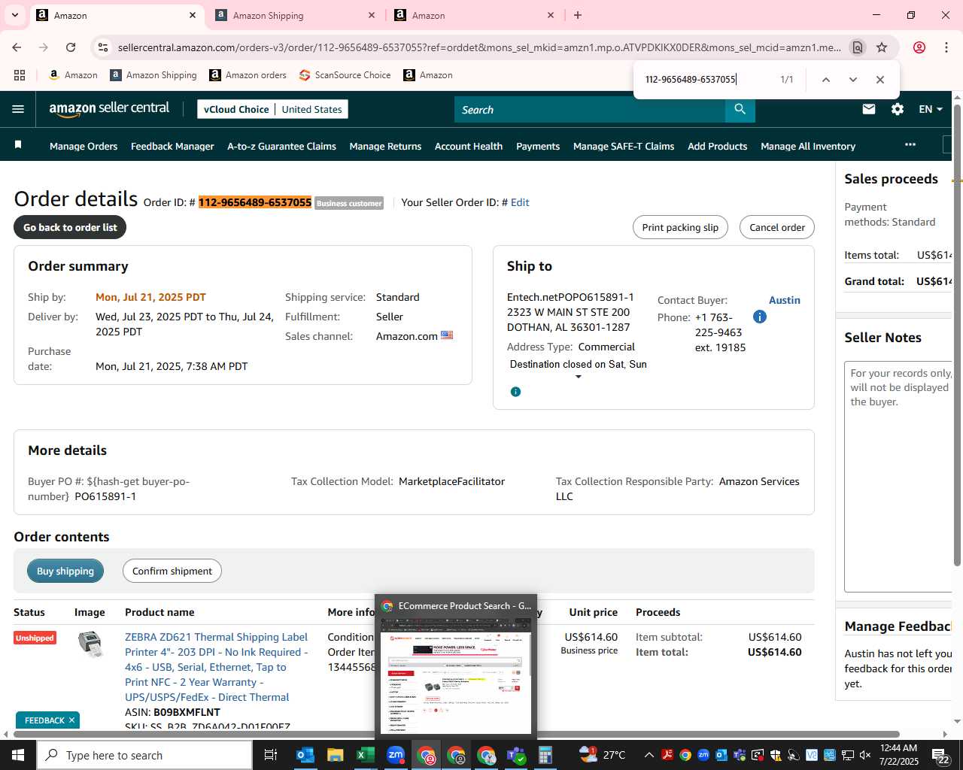Click the Amazon Seller Central logo
The height and width of the screenshot is (770, 963).
[x=110, y=109]
